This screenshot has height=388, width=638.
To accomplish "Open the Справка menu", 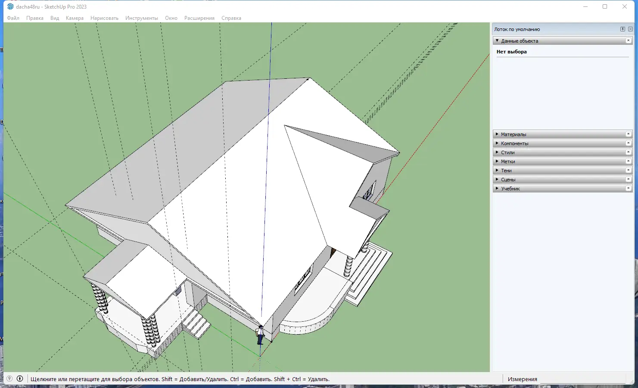I will click(x=231, y=18).
